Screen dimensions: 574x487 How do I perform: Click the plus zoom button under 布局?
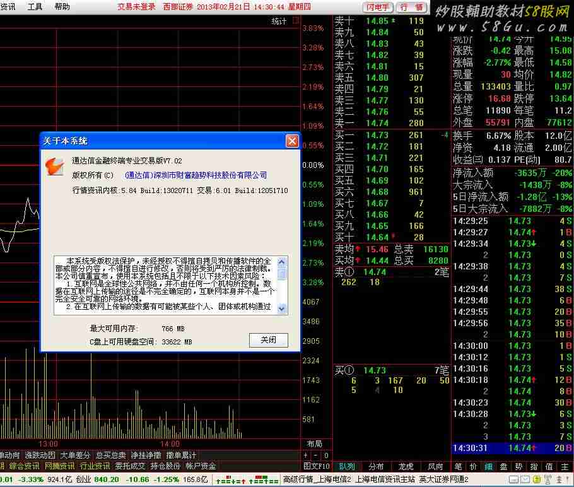tap(306, 455)
